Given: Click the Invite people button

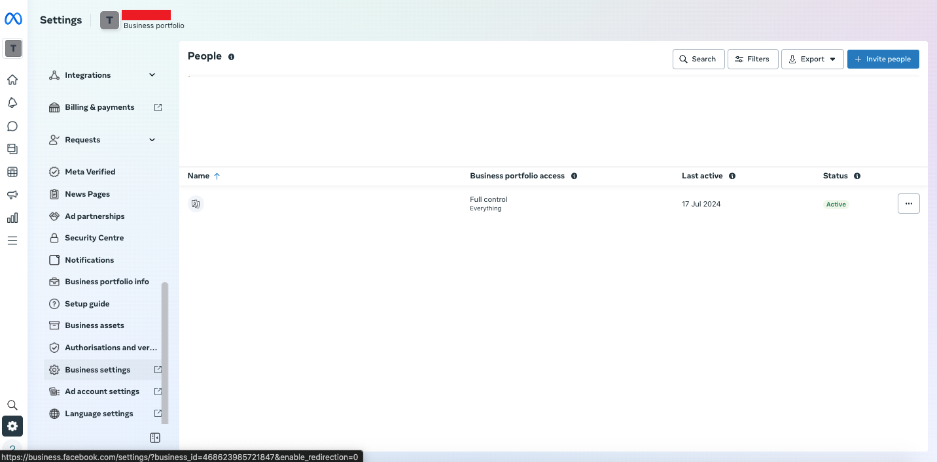Looking at the screenshot, I should 883,59.
